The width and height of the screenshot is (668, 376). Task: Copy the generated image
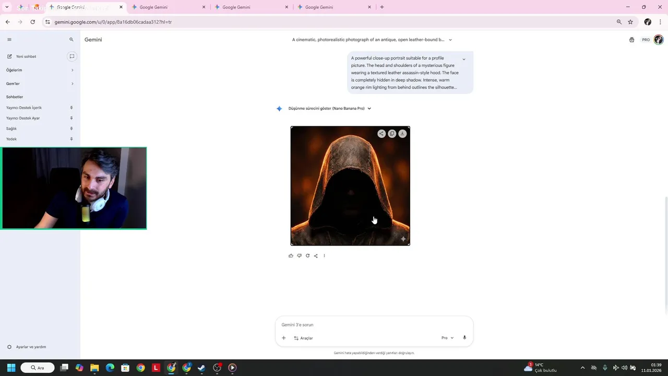pos(392,134)
